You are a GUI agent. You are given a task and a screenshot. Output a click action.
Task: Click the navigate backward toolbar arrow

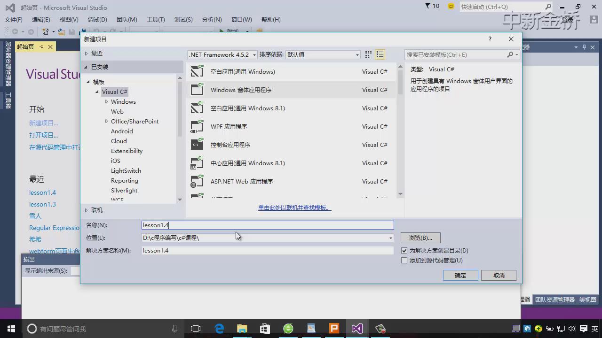pos(15,31)
